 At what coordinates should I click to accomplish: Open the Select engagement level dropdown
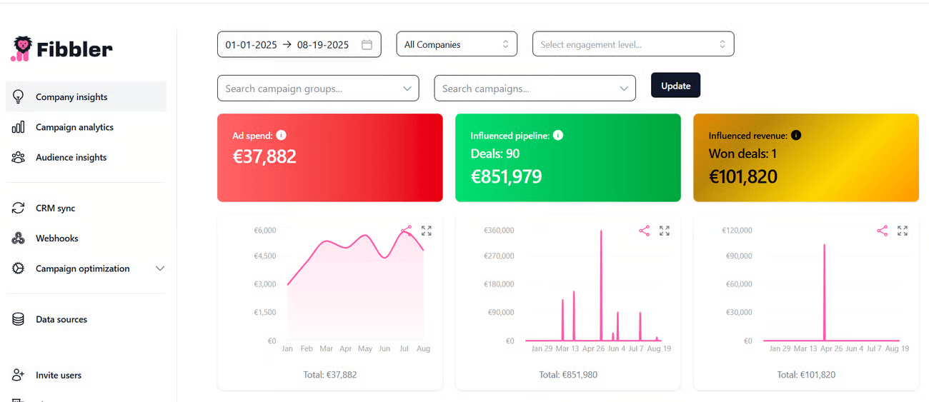(x=632, y=44)
